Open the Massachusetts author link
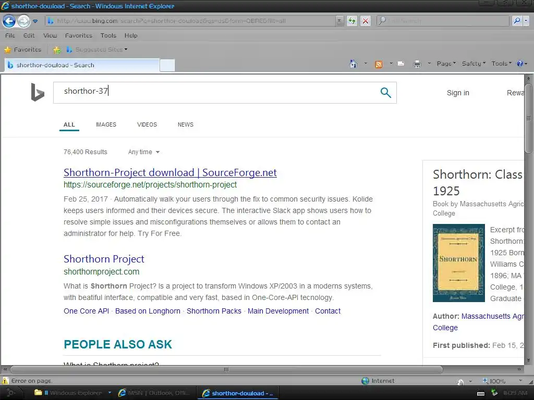Viewport: 534px width, 400px height. click(x=478, y=322)
